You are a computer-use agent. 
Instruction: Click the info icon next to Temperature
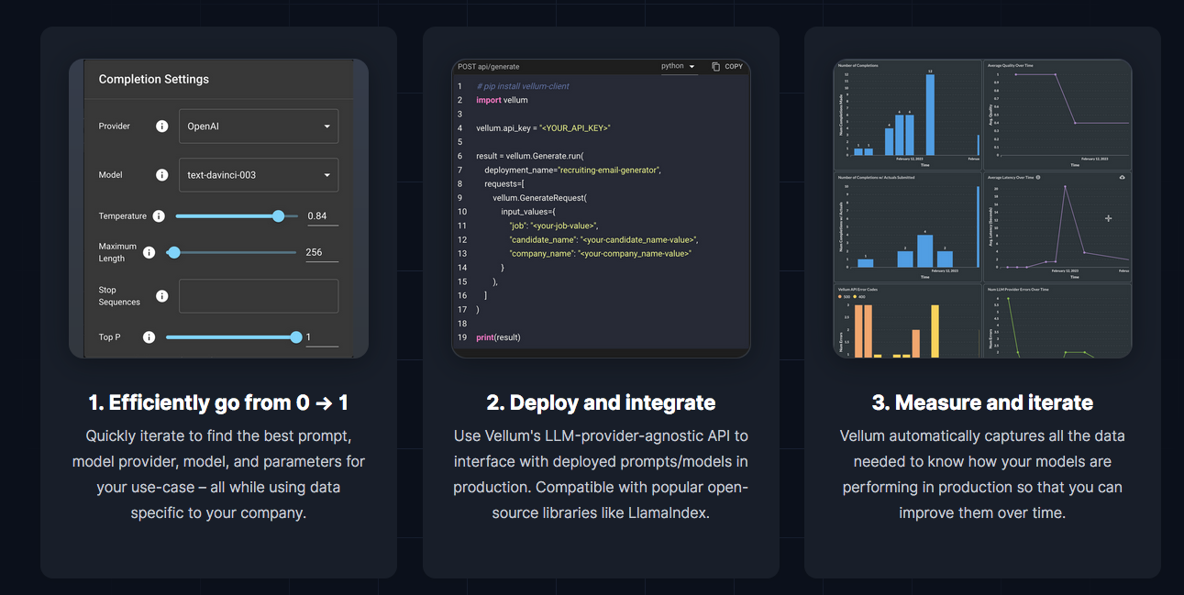tap(159, 216)
